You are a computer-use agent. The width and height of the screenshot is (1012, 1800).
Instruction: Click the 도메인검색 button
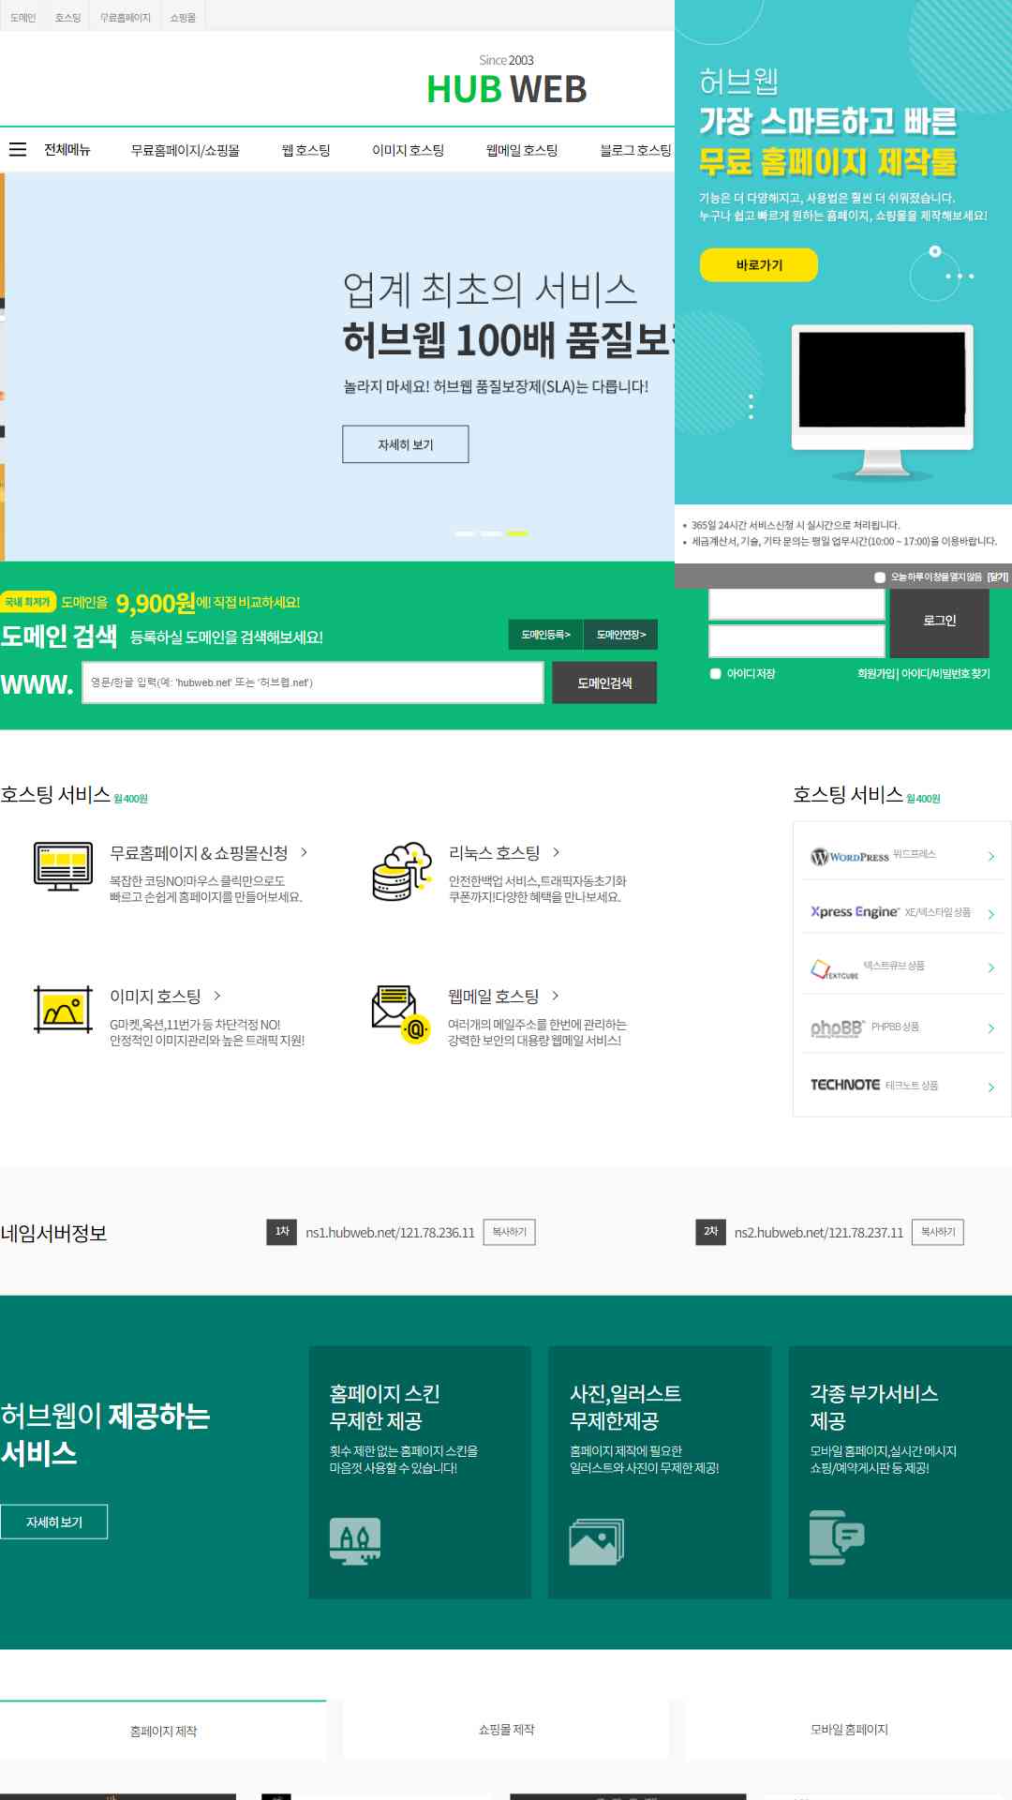click(604, 682)
